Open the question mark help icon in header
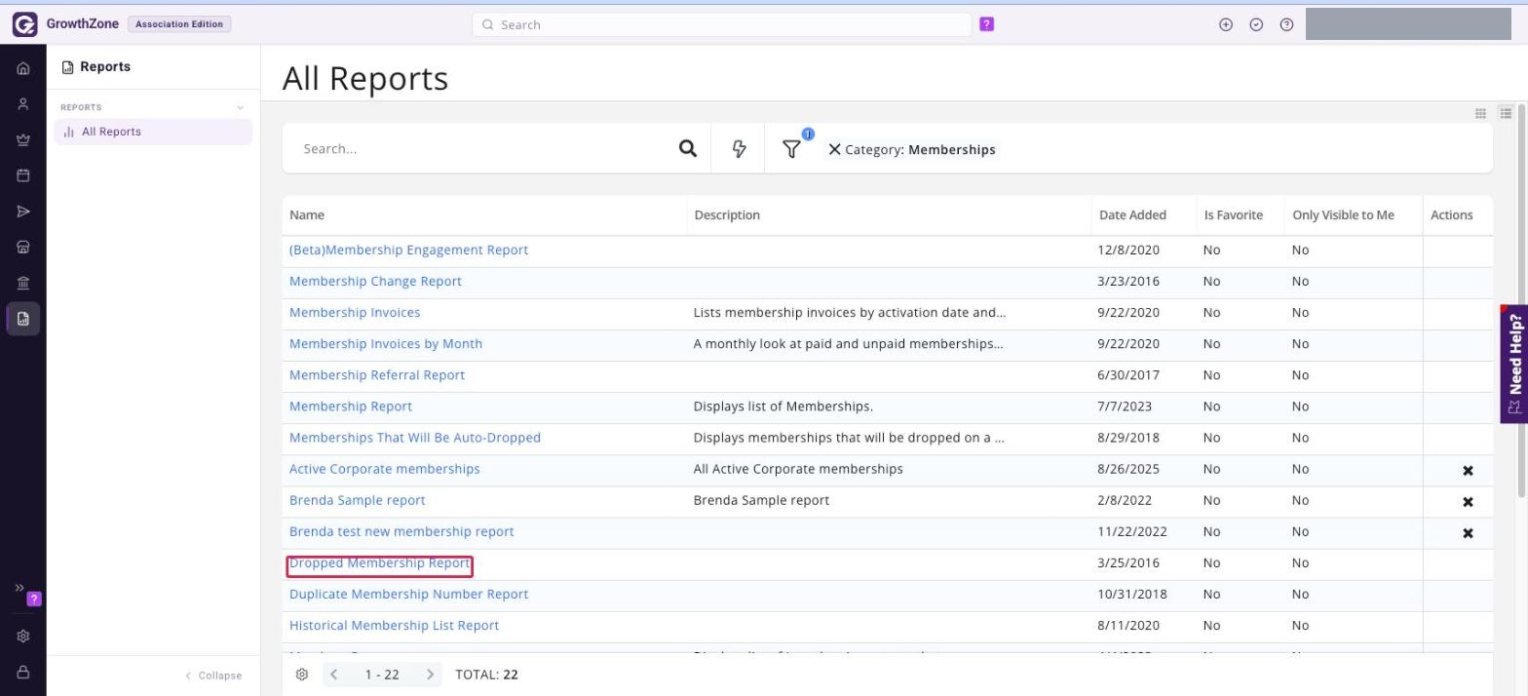Screen dimensions: 1528x696 [x=1286, y=24]
